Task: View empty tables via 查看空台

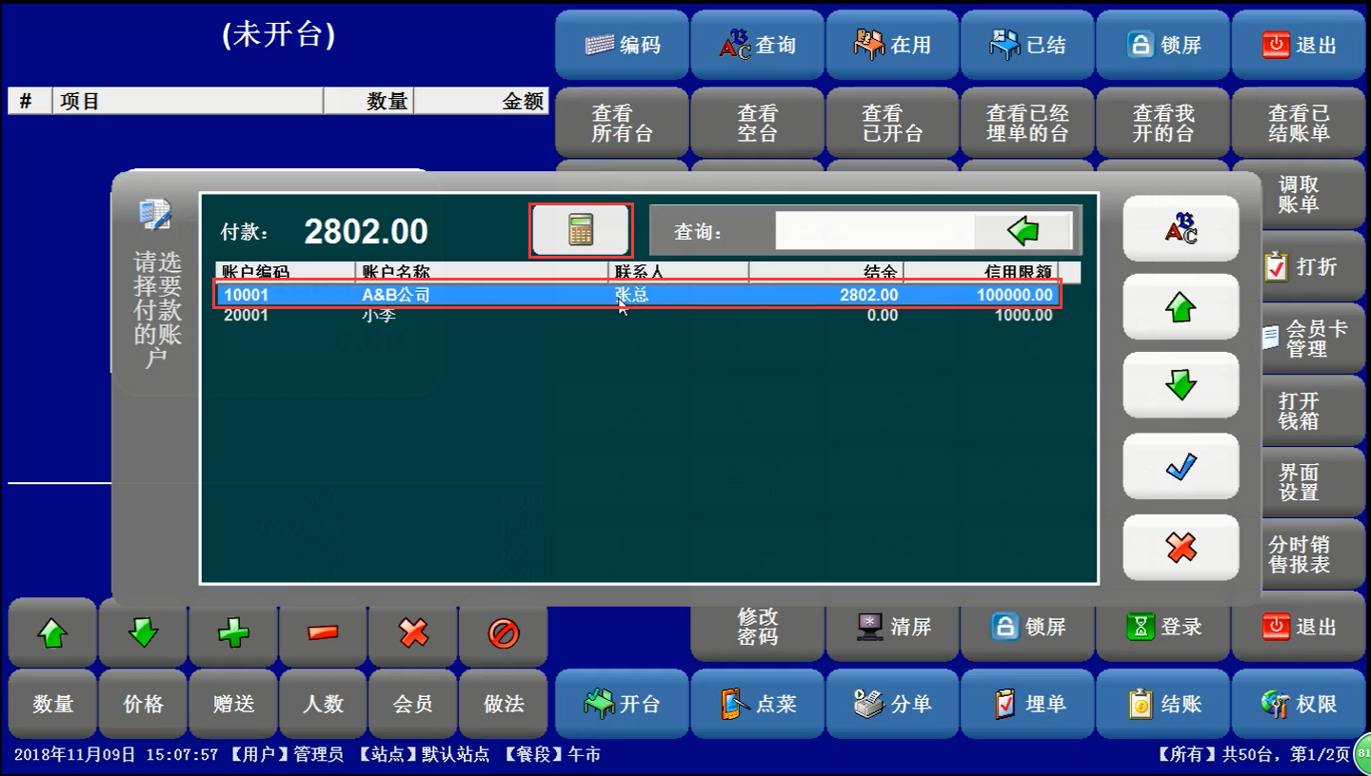Action: click(x=757, y=123)
